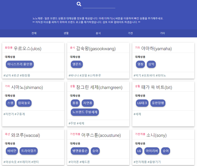Viewport: 197px width, 166px height.
Task: Select the 생활 tab
Action: [x=66, y=33]
